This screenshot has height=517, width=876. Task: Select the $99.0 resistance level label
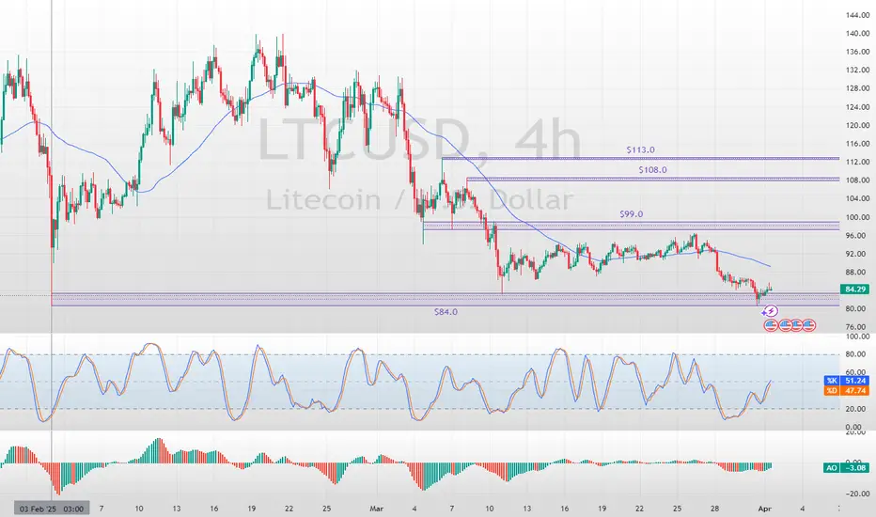(632, 214)
